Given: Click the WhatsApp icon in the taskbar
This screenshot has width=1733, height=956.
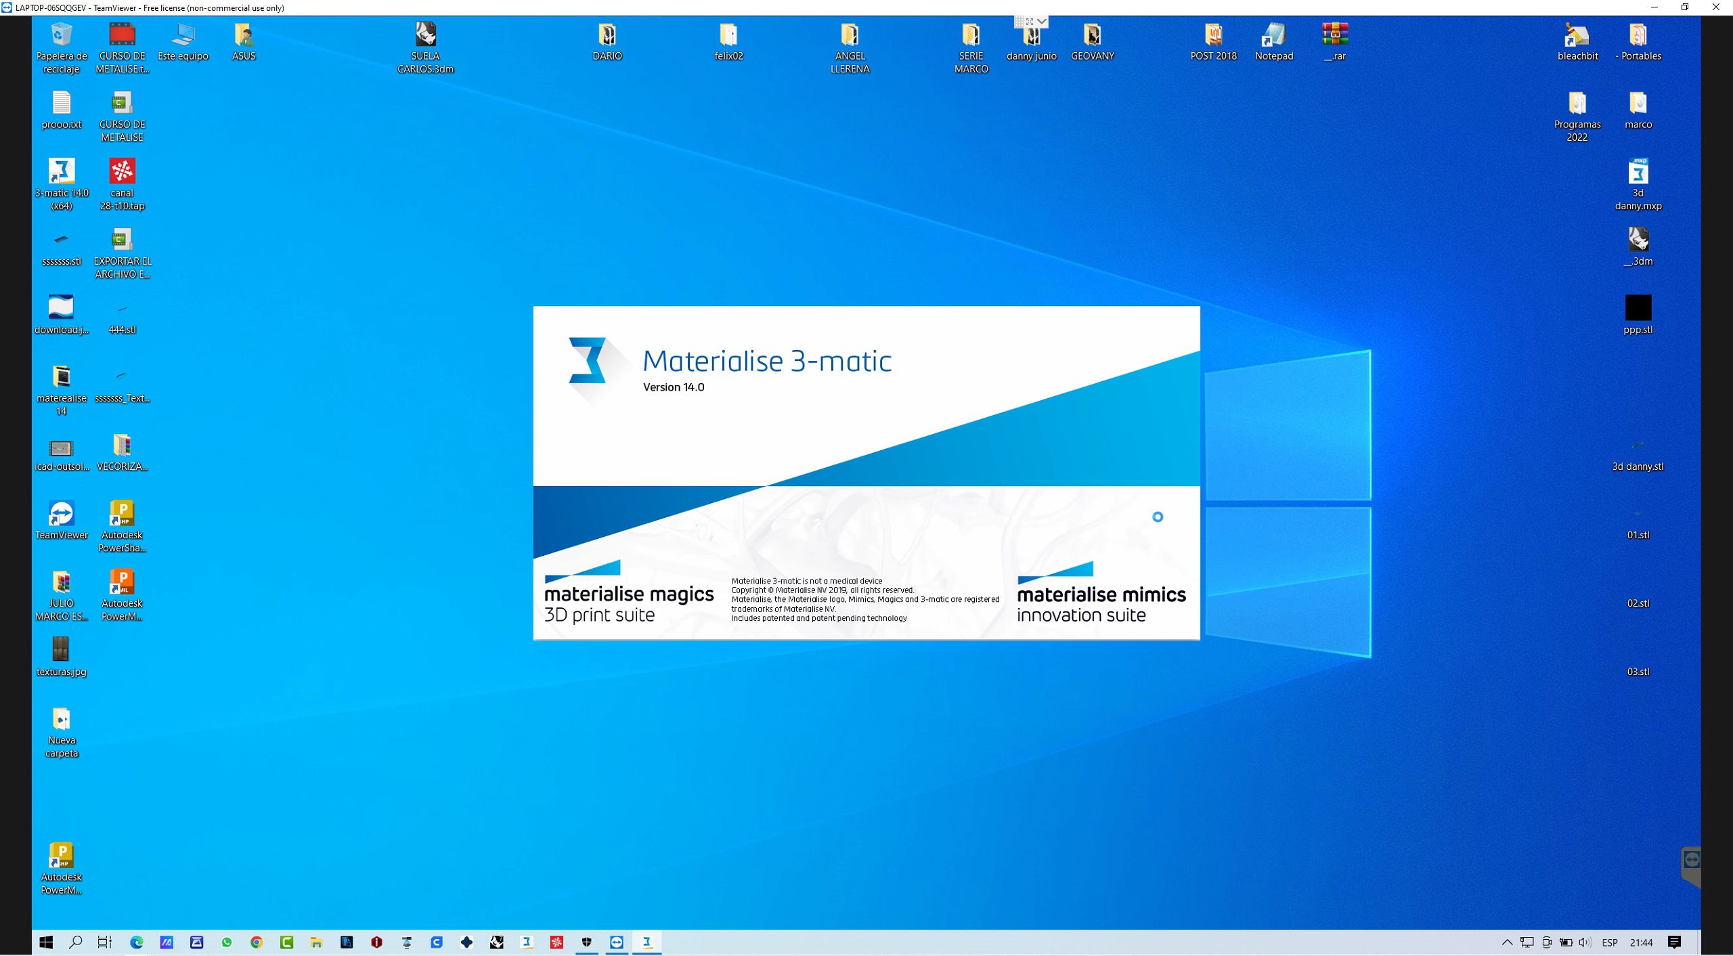Looking at the screenshot, I should (226, 942).
